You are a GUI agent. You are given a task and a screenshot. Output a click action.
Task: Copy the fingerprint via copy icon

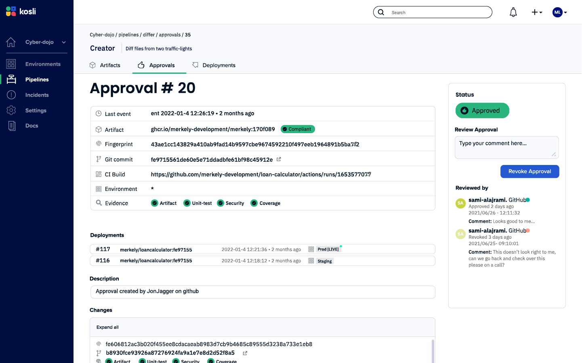tap(354, 144)
